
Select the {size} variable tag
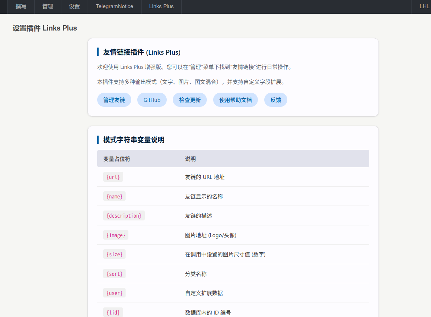pos(114,255)
